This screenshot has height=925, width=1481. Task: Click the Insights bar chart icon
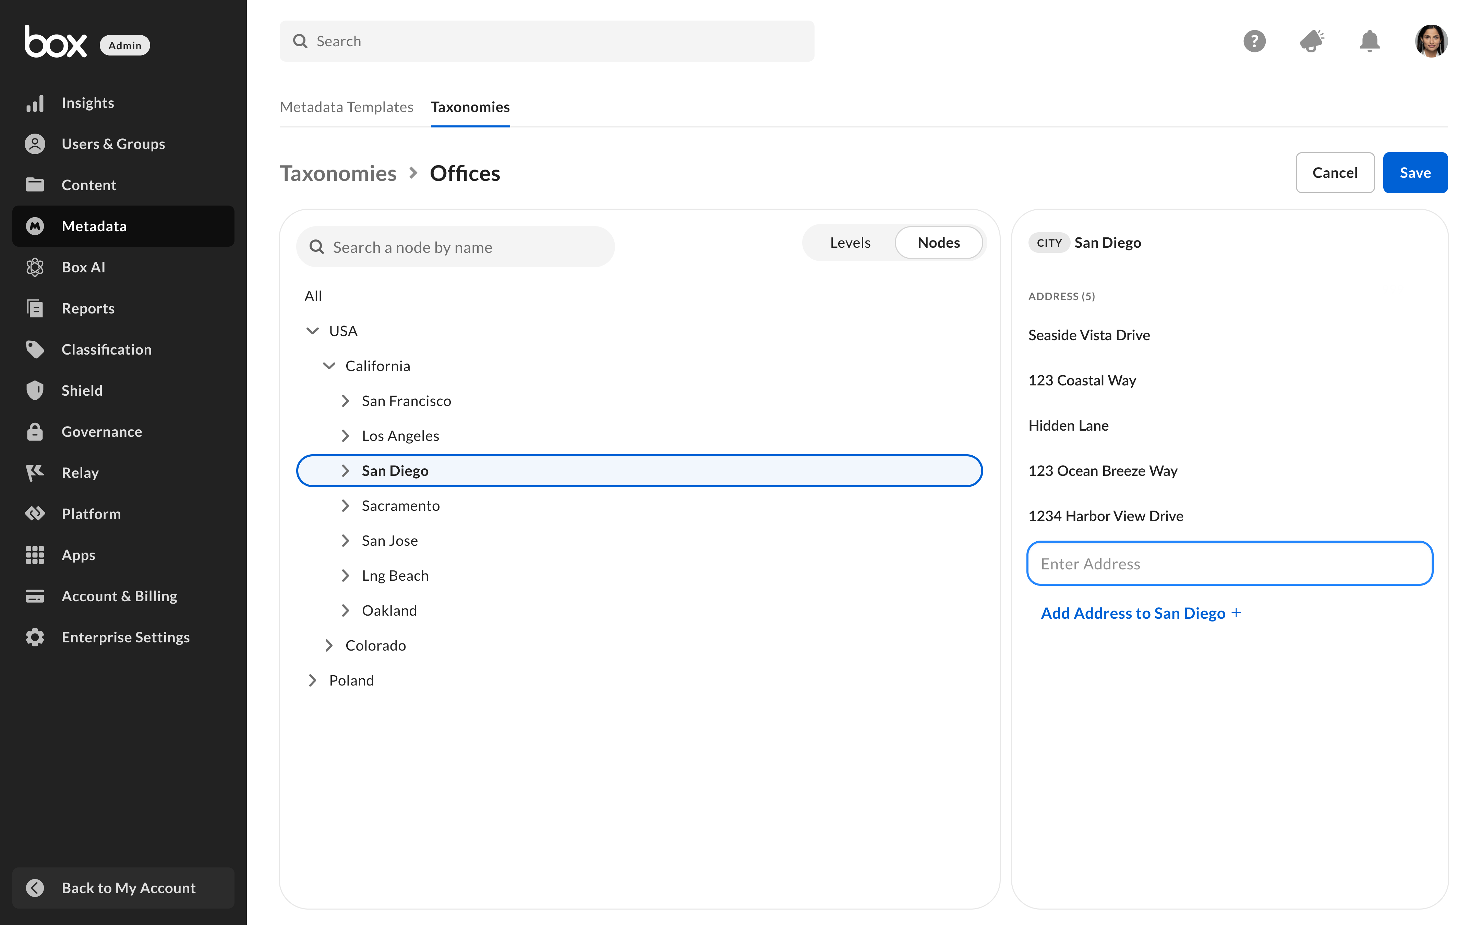[35, 103]
